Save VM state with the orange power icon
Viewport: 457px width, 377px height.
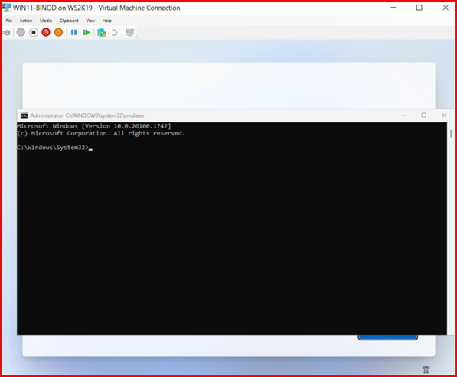point(58,32)
